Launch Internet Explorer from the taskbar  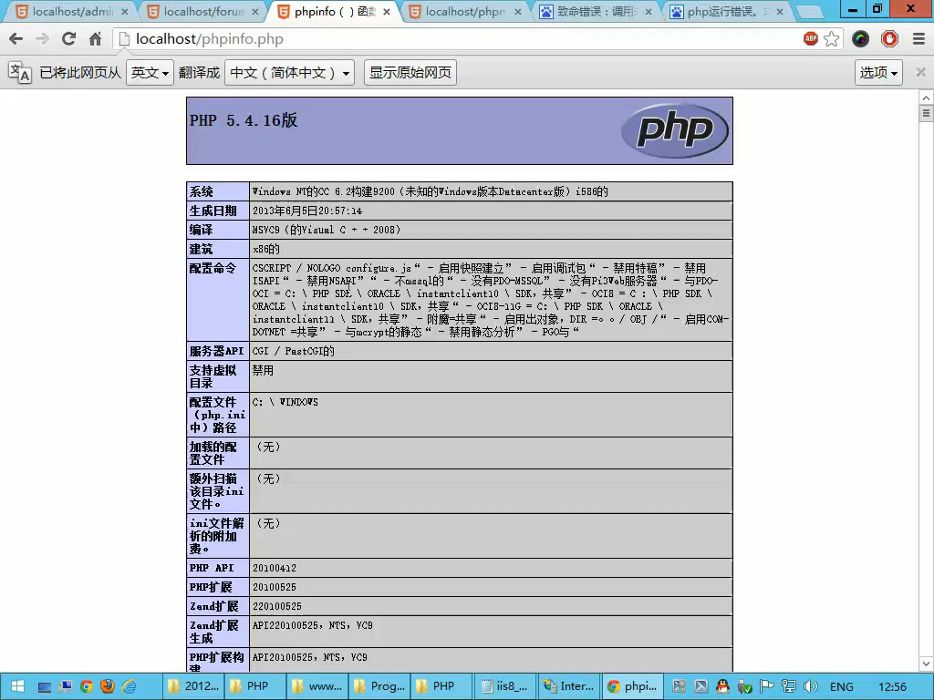129,687
